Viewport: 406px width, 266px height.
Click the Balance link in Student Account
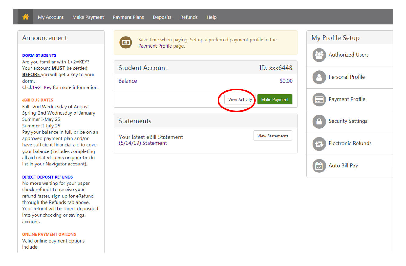pyautogui.click(x=128, y=81)
